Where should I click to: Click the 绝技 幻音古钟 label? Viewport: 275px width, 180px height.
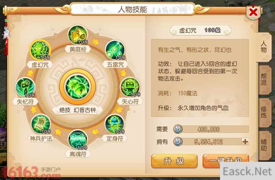pos(78,110)
